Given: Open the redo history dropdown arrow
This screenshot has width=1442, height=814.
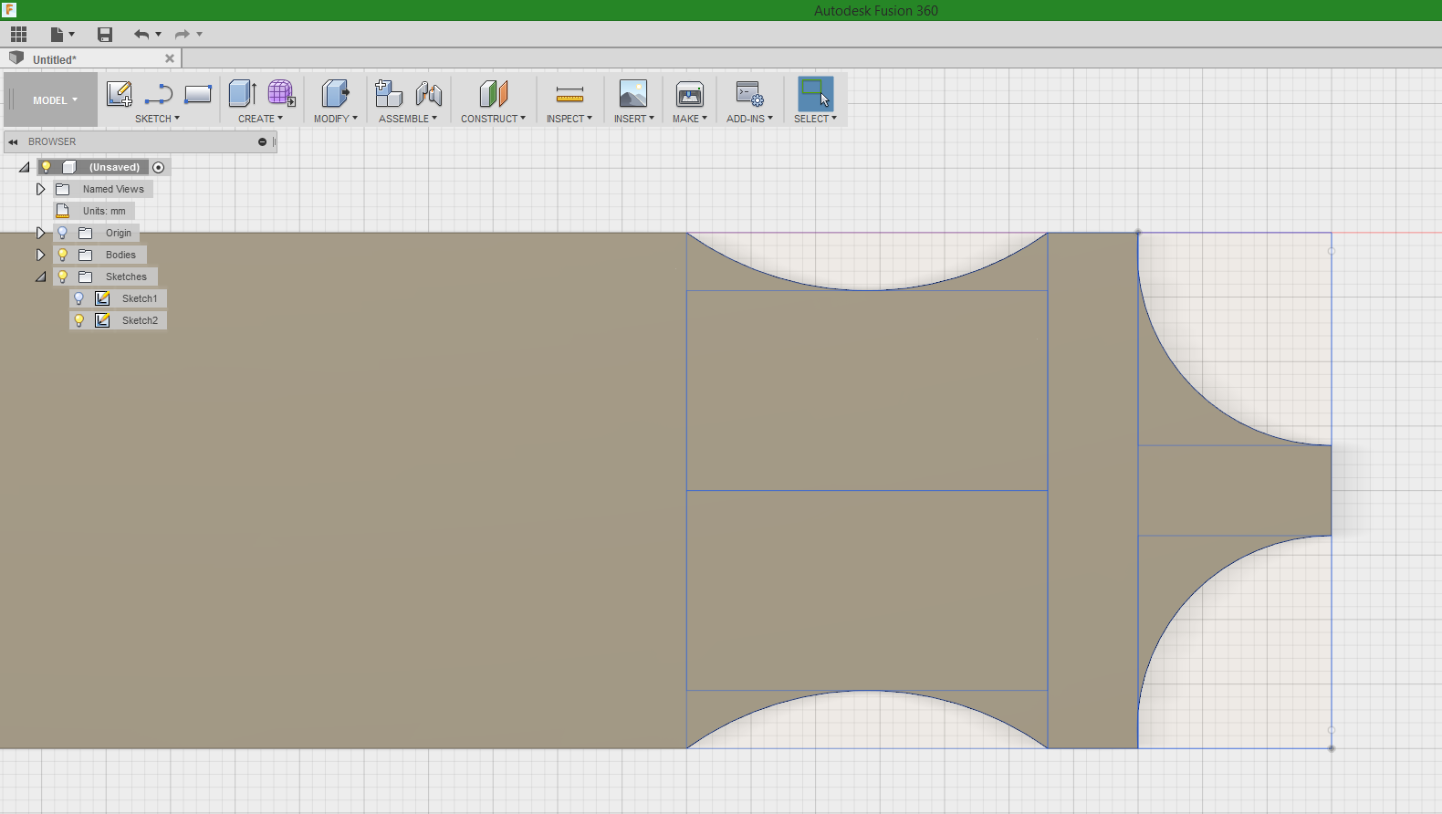Looking at the screenshot, I should coord(200,35).
